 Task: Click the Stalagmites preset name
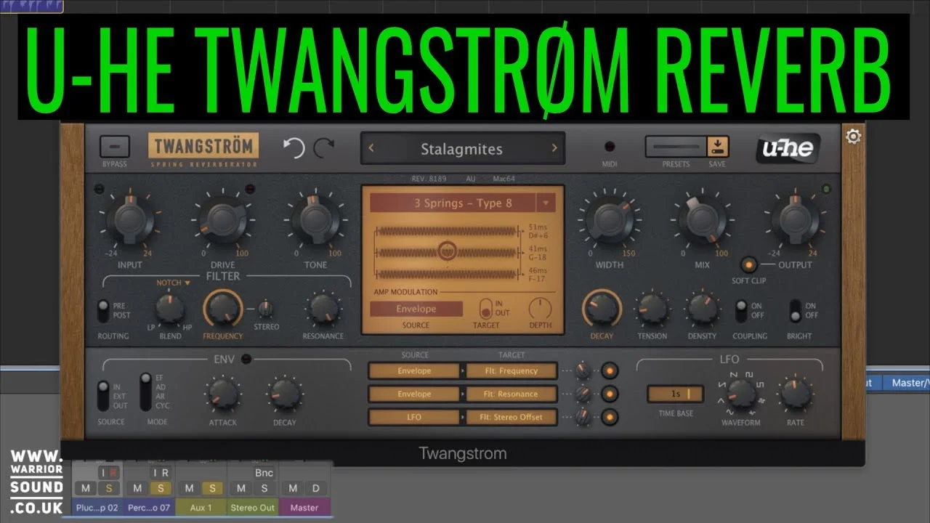click(463, 149)
